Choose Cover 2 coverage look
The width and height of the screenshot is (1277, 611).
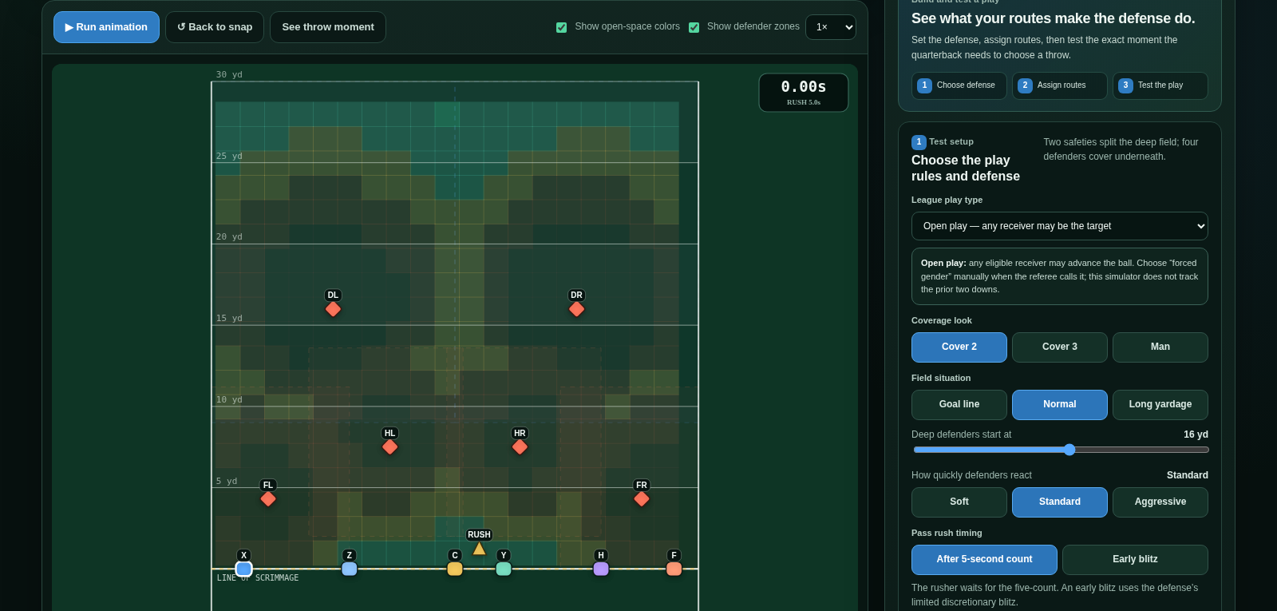coord(959,347)
